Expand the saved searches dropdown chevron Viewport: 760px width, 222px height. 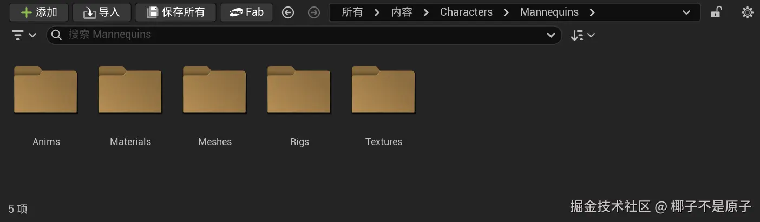pos(551,35)
